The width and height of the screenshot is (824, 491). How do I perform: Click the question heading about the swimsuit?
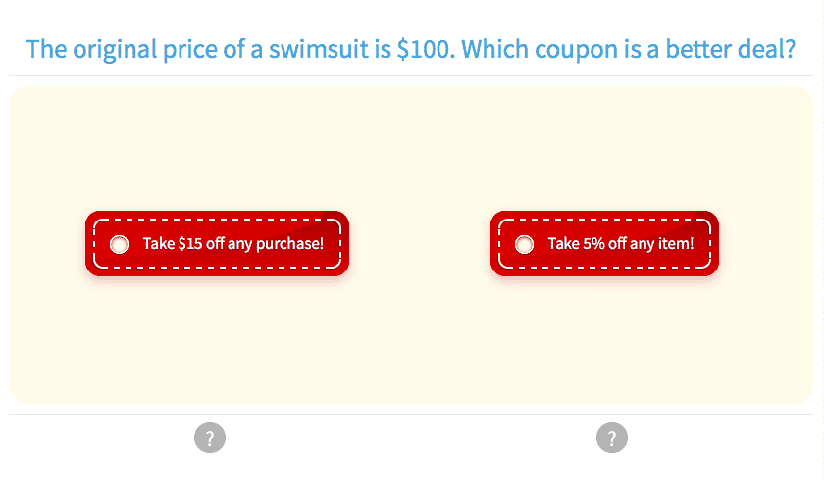[411, 49]
